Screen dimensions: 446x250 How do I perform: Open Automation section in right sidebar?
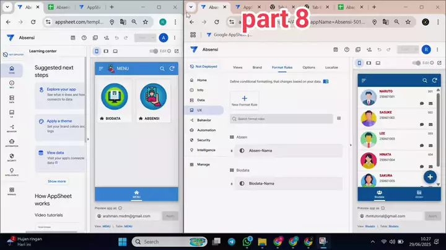coord(206,130)
